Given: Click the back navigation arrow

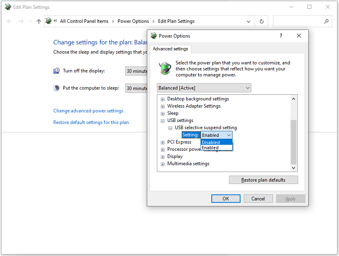Looking at the screenshot, I should (x=9, y=21).
